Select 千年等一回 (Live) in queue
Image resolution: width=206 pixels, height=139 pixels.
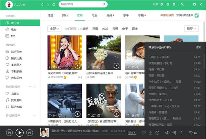point(174,106)
